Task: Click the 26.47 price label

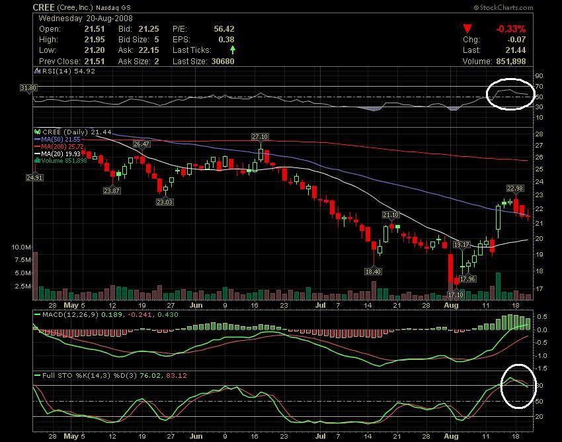Action: click(x=141, y=144)
